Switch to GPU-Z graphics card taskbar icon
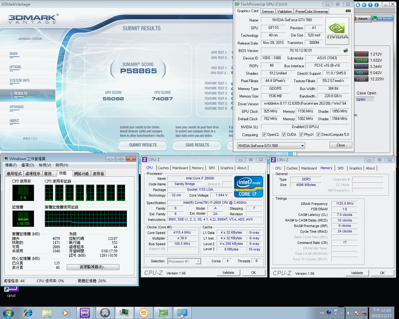Screen dimensions: 399x319 [163, 313]
